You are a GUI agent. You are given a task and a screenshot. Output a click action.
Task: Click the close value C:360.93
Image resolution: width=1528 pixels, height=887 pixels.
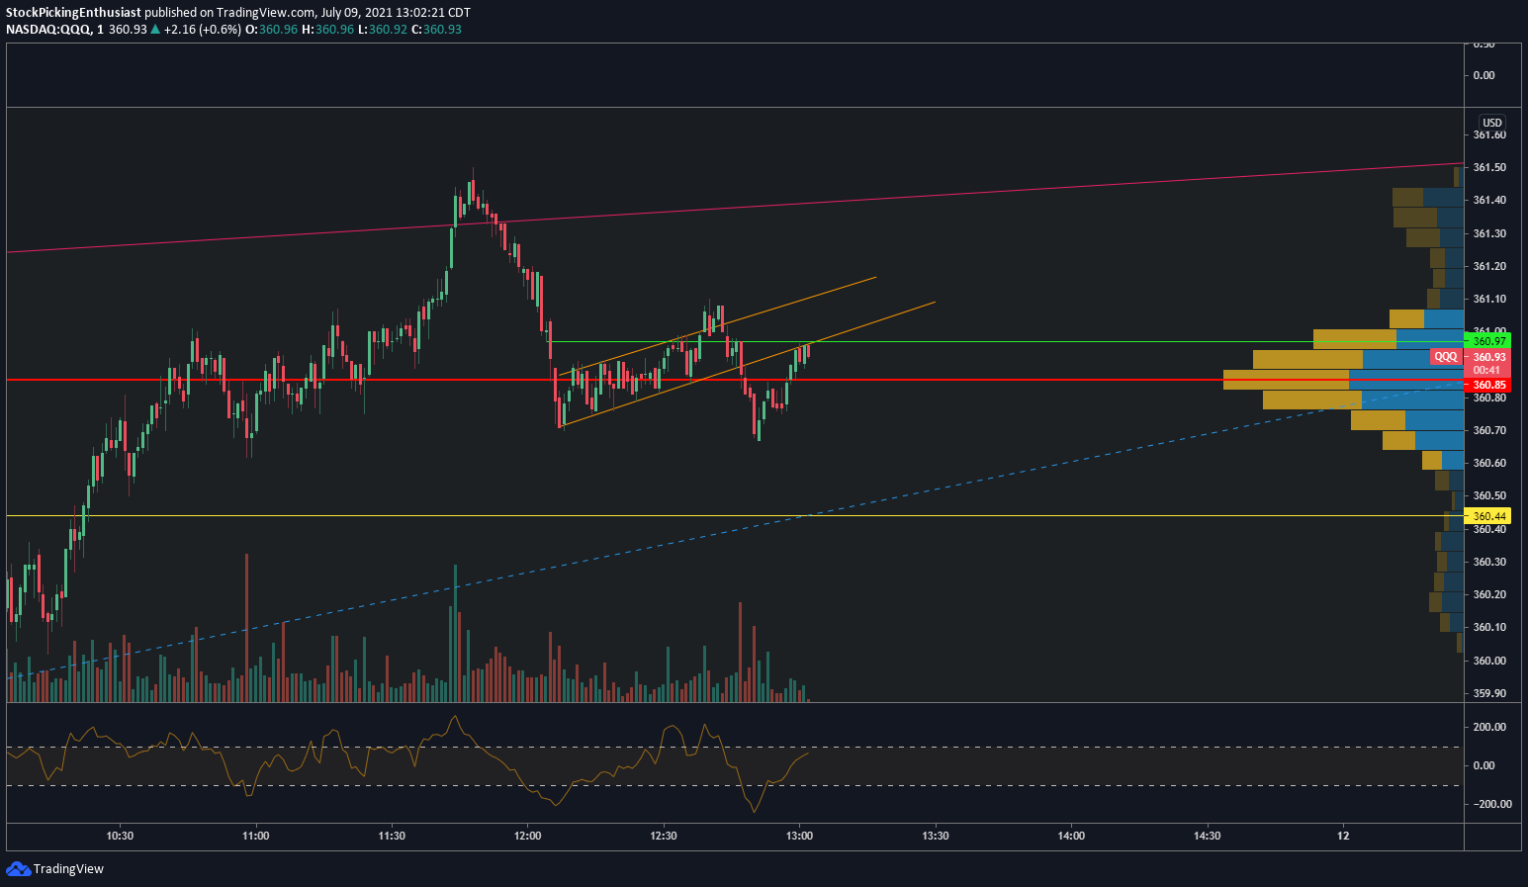coord(436,30)
